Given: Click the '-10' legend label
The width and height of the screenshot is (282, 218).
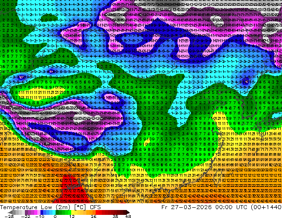Looking at the screenshot, I should pos(40,216).
